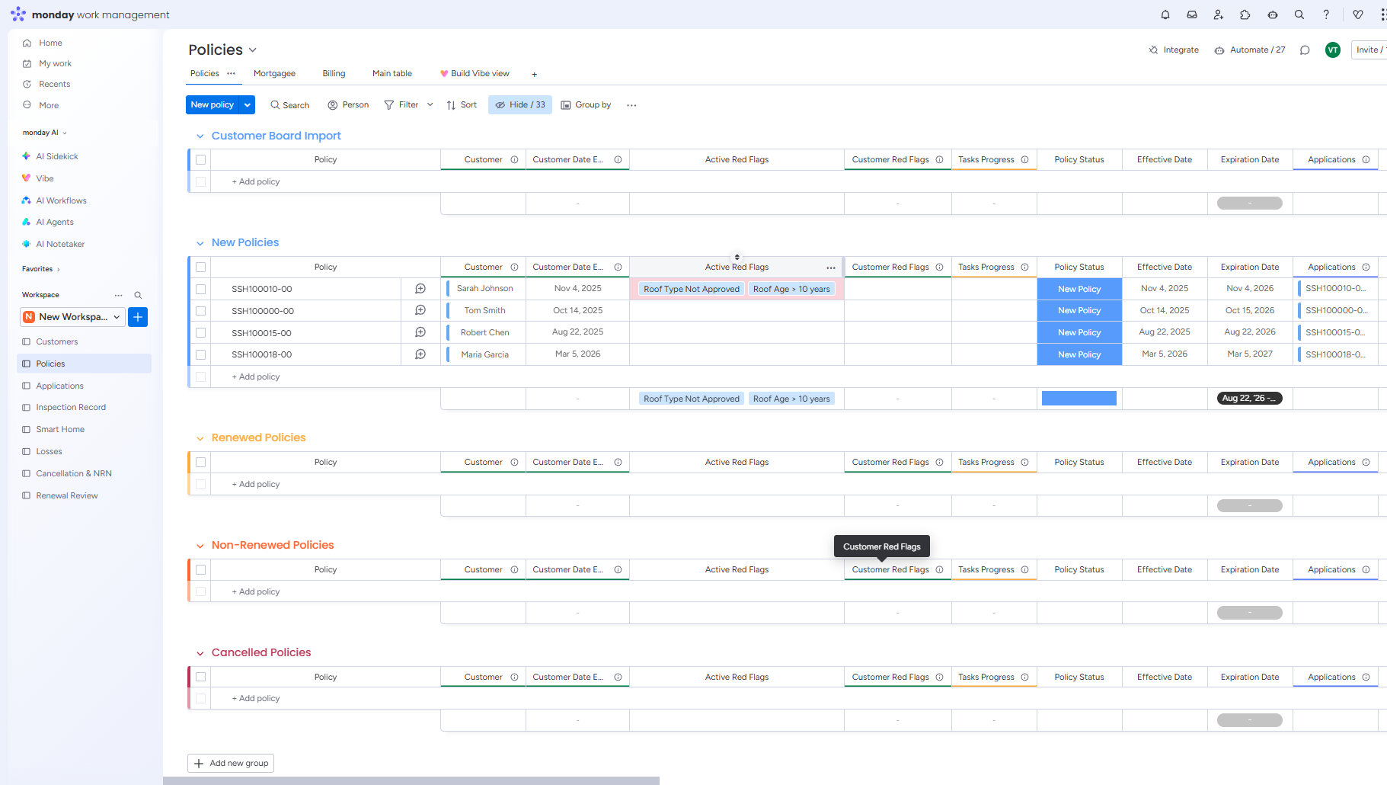Switch to the Main table tab

click(x=392, y=74)
